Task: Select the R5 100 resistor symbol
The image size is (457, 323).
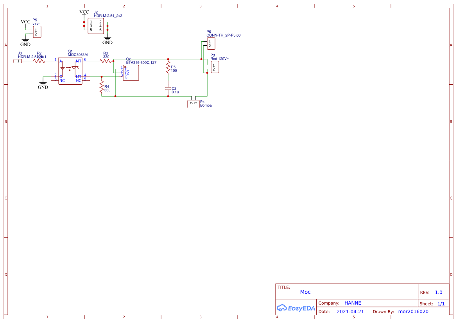Action: pos(168,68)
